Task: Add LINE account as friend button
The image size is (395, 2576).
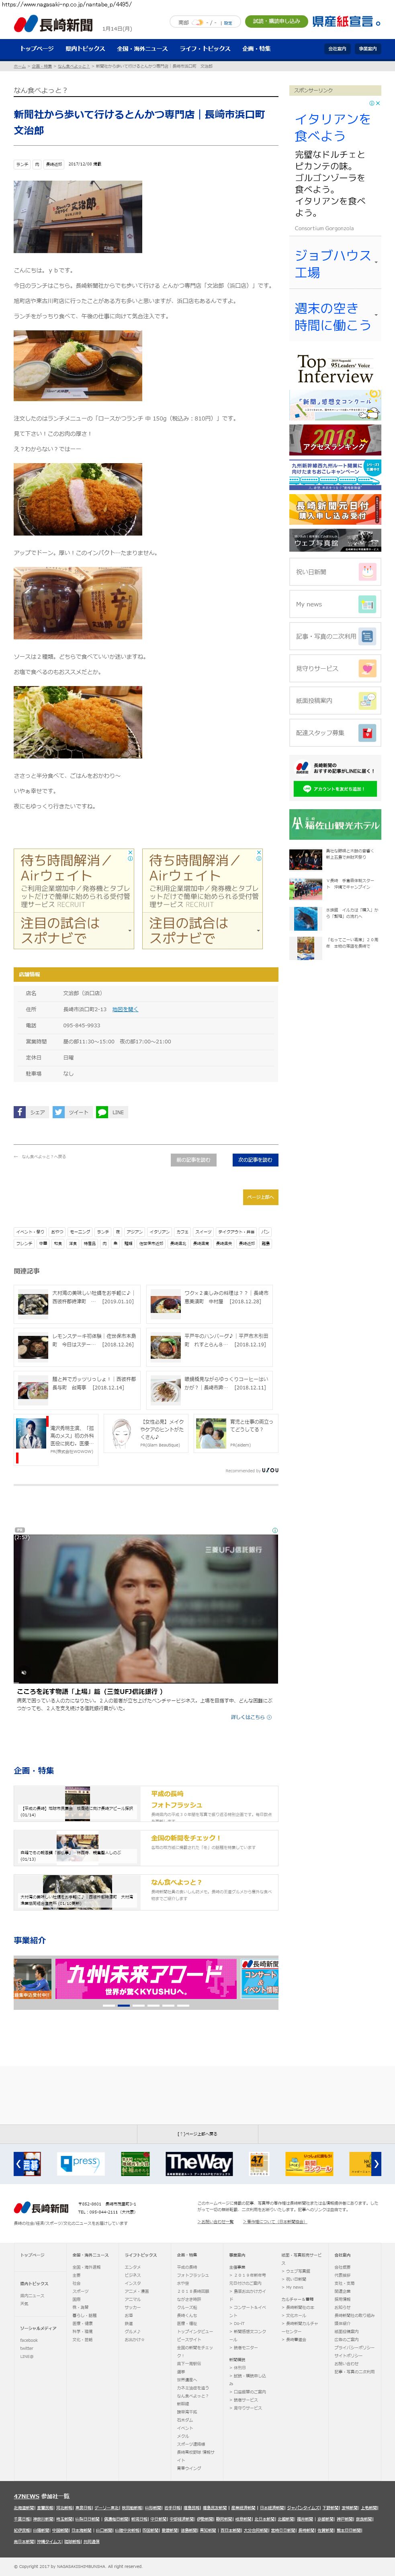Action: coord(335,789)
